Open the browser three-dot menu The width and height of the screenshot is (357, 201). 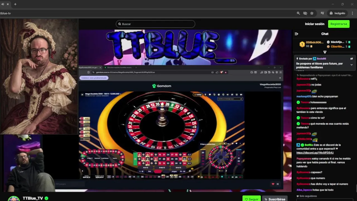coord(352,13)
